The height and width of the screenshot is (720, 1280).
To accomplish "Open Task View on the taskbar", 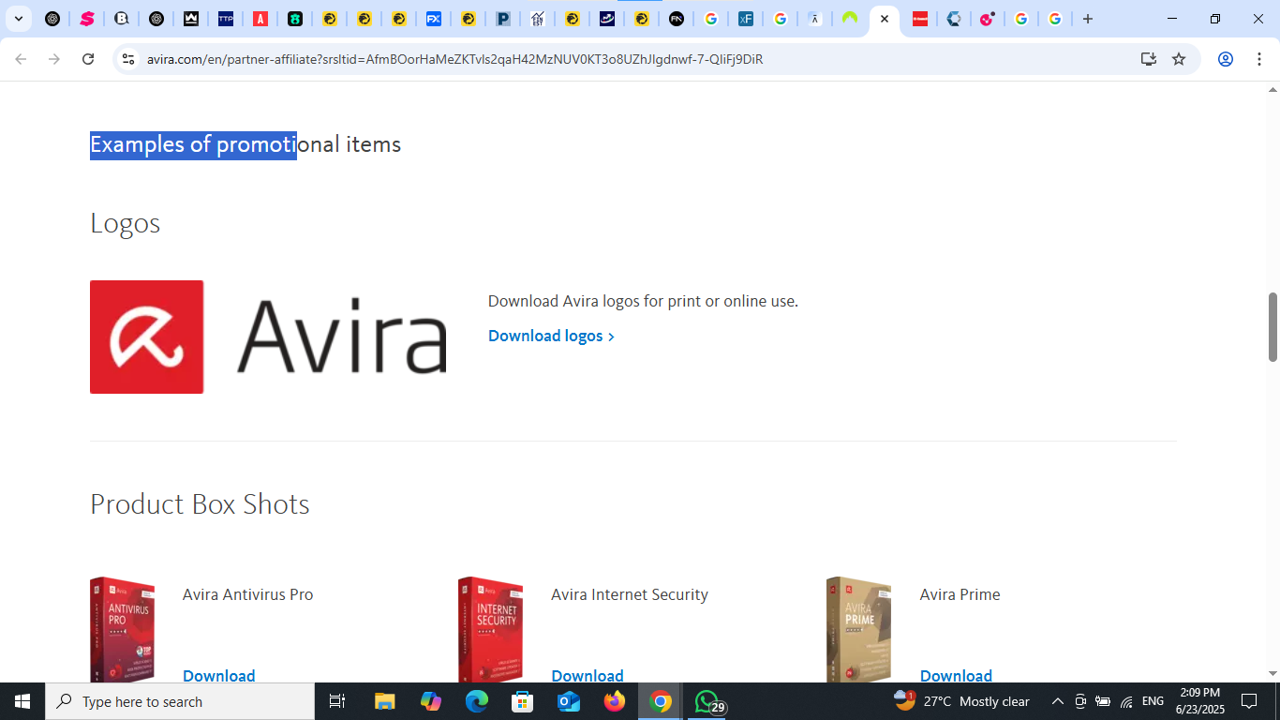I will (x=337, y=701).
